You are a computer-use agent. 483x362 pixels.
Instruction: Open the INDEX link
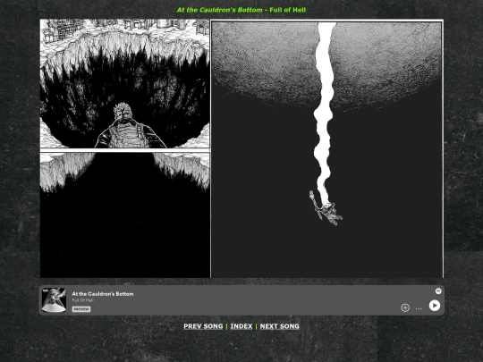241,326
